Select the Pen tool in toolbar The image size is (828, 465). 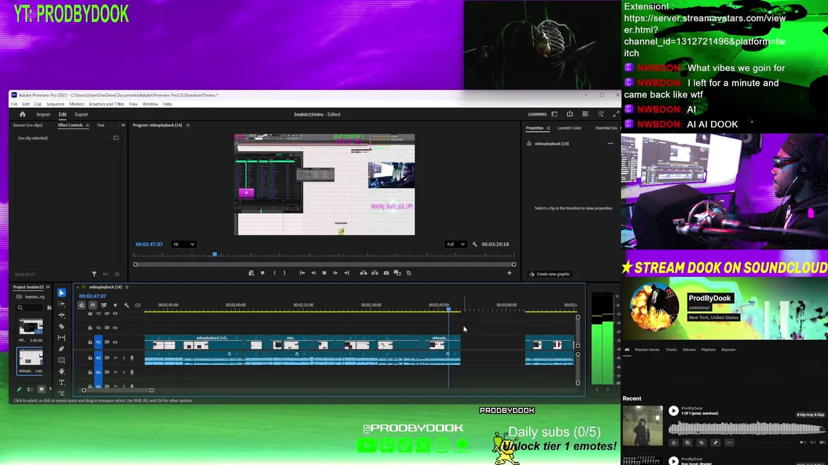(x=61, y=349)
